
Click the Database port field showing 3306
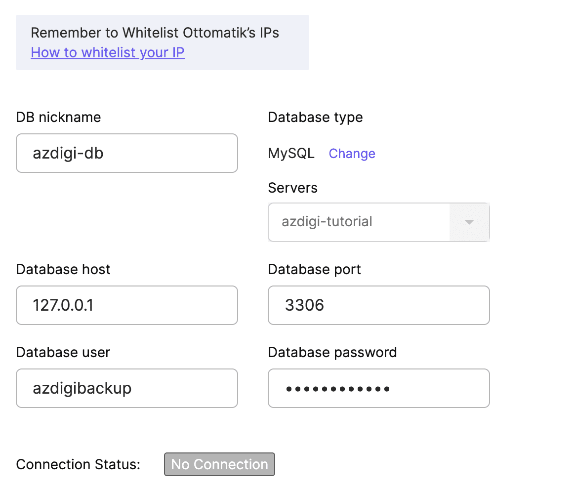point(378,305)
